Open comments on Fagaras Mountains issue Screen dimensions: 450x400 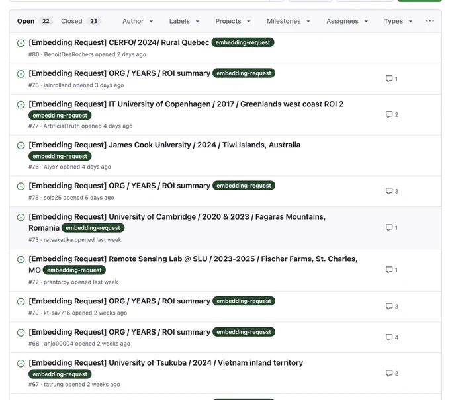(392, 227)
